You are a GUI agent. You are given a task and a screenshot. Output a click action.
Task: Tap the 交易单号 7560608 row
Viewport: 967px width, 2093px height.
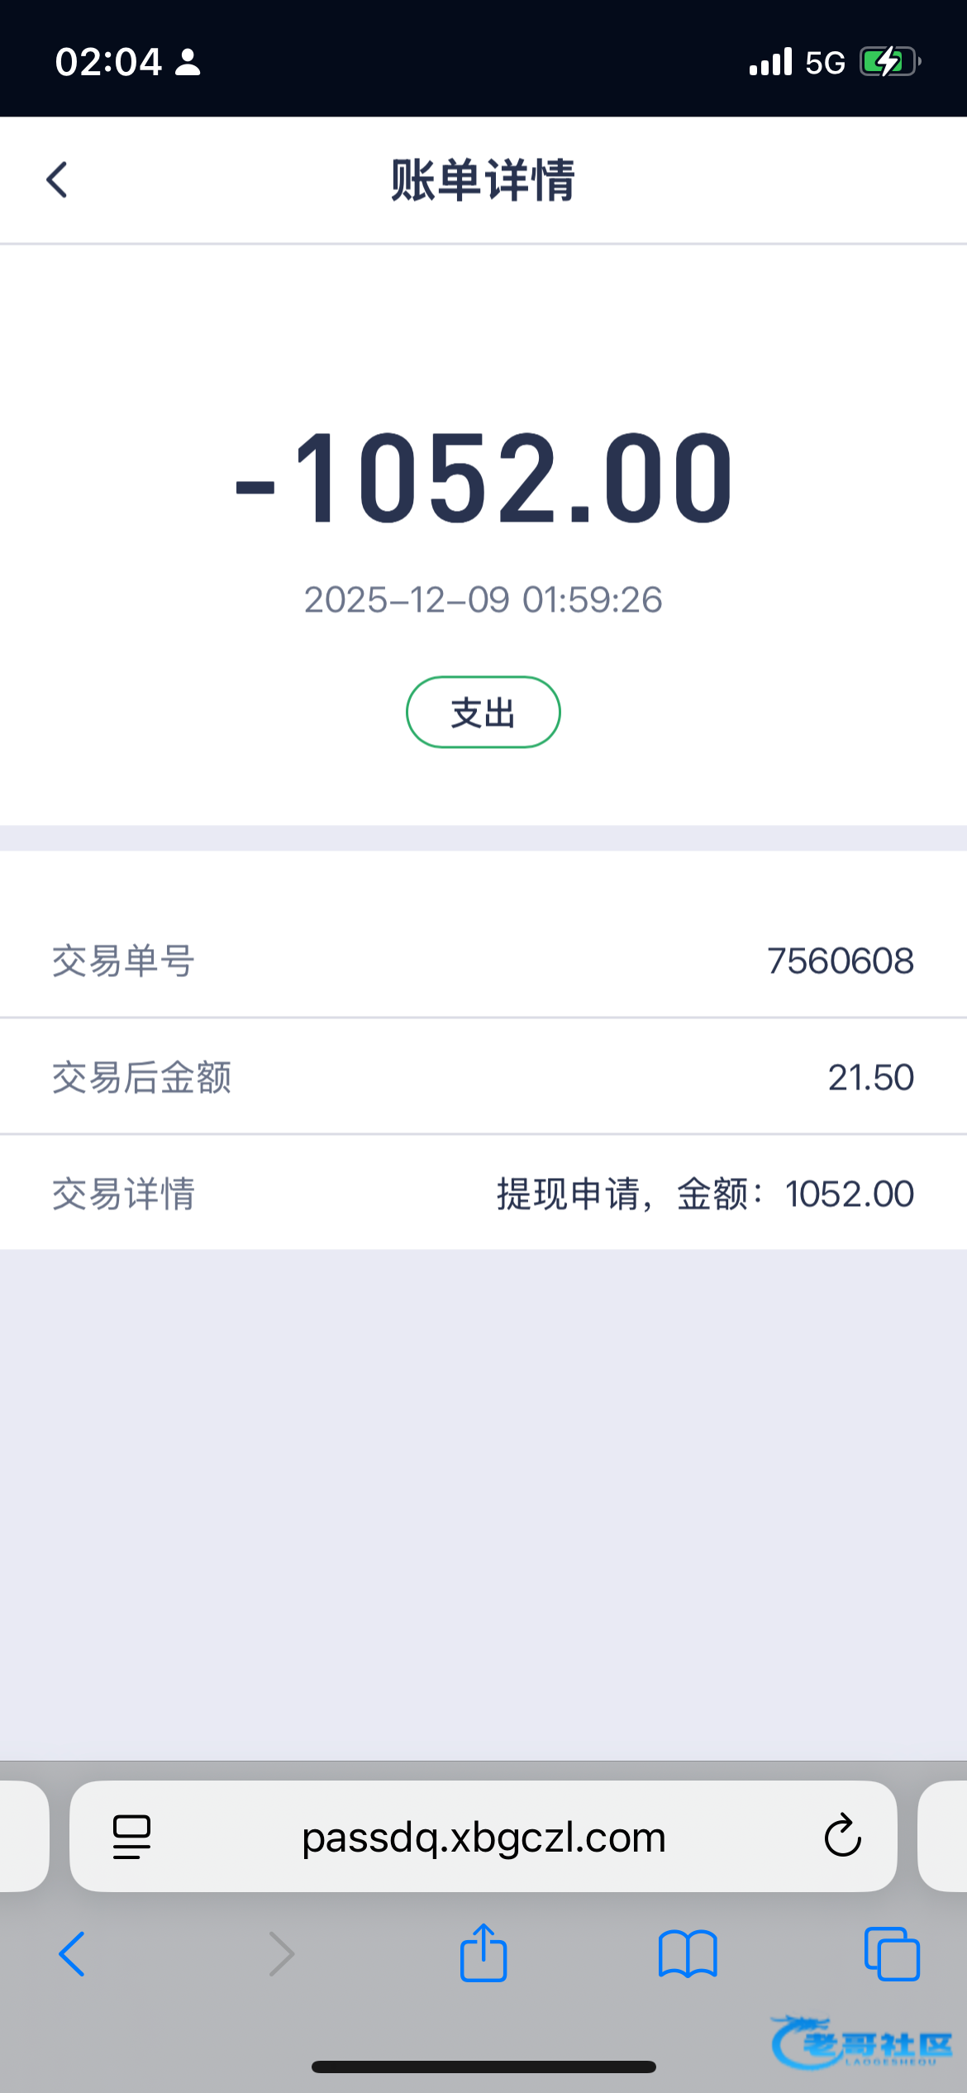483,961
